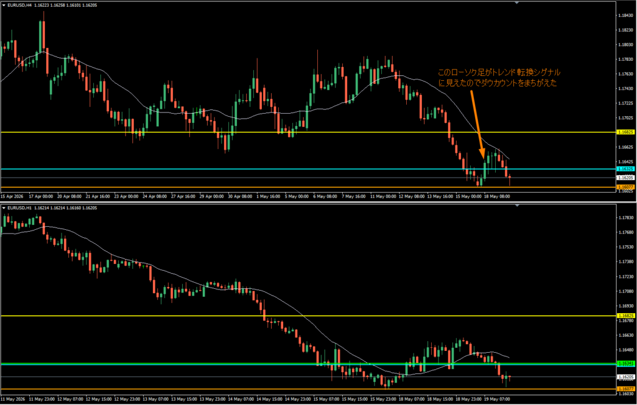This screenshot has width=637, height=405.
Task: Click the 14 May 23:00 time label
Action: (x=297, y=399)
